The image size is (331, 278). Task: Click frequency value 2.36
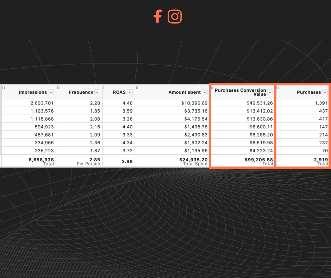[x=95, y=143]
